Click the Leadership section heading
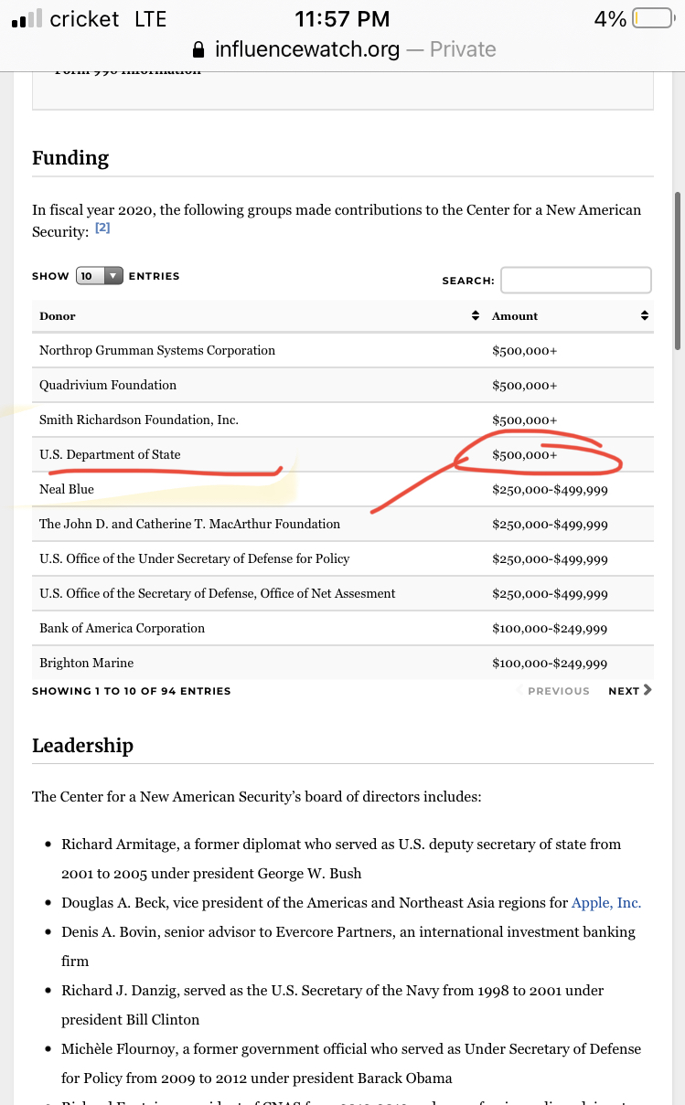 coord(82,745)
